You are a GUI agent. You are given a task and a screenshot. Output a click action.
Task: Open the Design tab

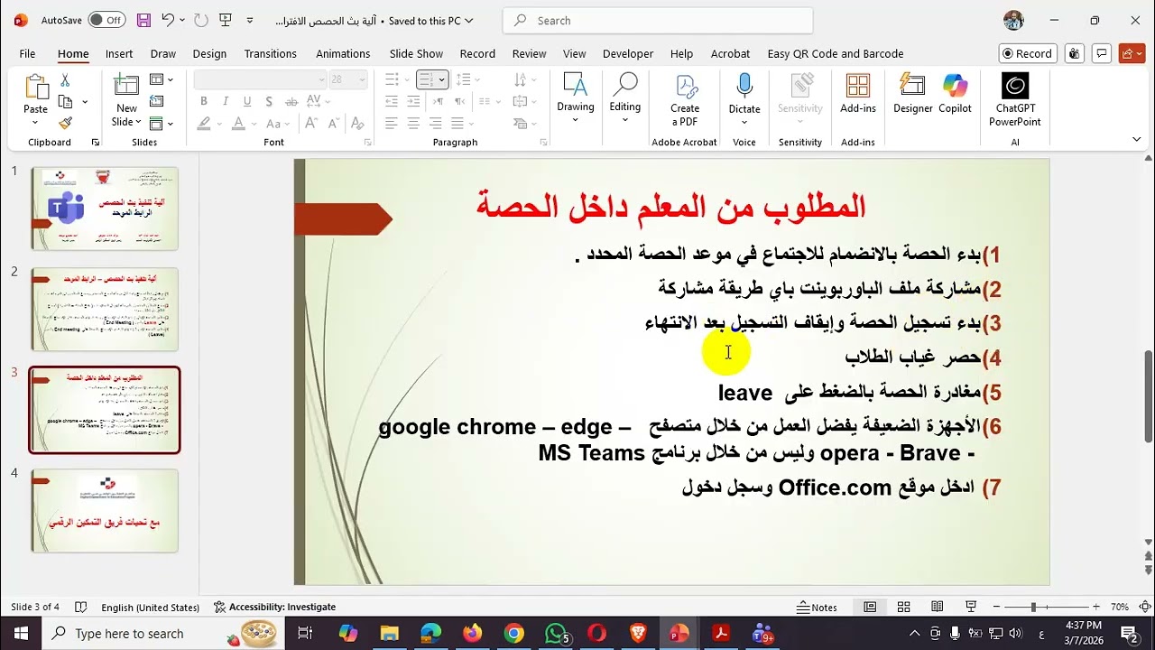tap(209, 53)
